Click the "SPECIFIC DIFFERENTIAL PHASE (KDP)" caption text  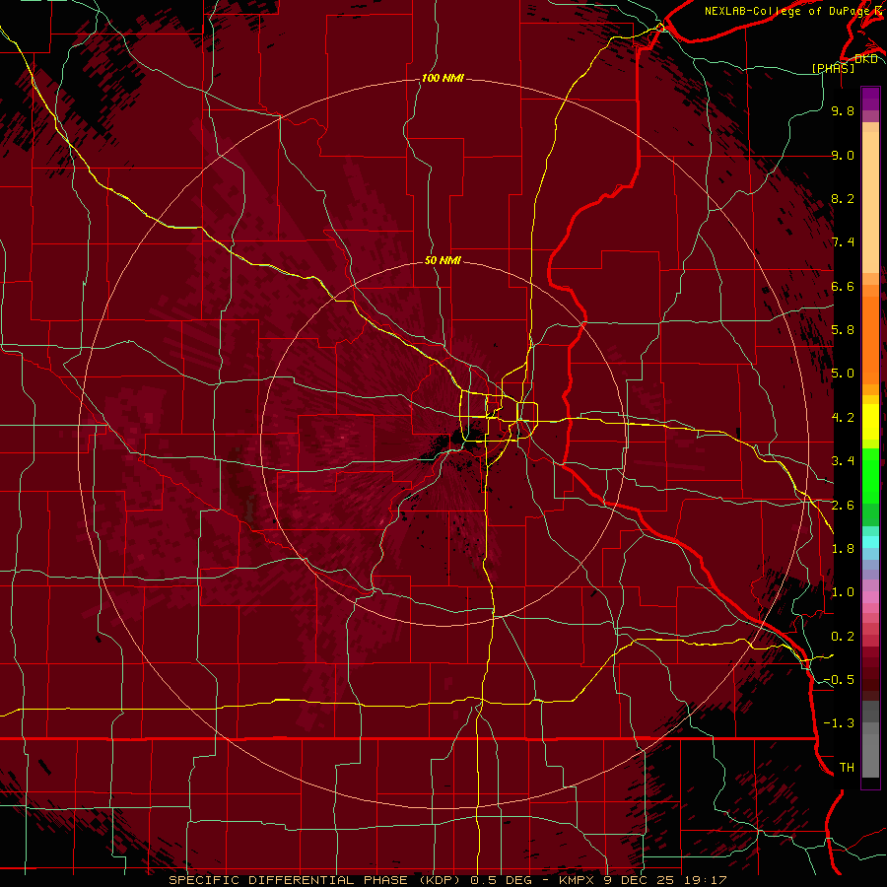point(316,880)
